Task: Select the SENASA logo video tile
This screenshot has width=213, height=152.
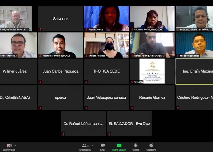Action: pos(152,71)
